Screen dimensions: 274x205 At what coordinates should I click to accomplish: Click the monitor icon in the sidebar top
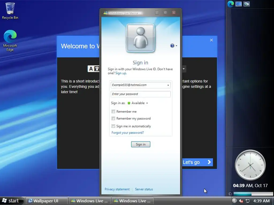point(238,4)
